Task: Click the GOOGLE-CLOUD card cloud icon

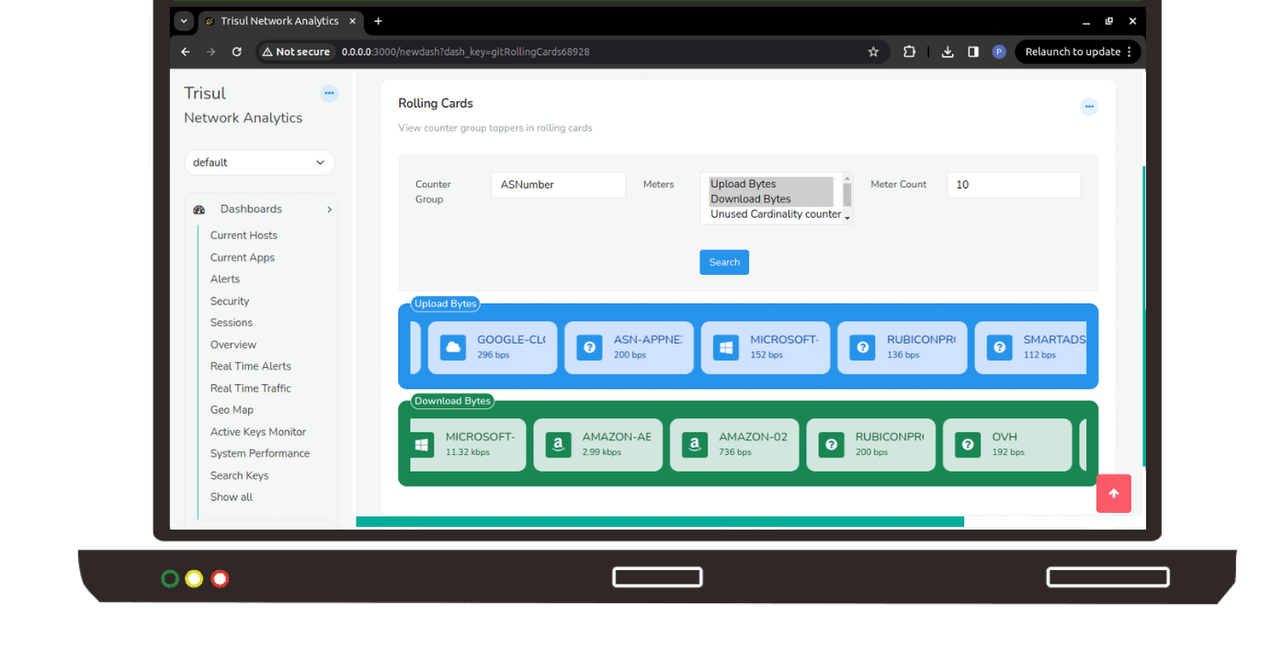Action: 452,348
